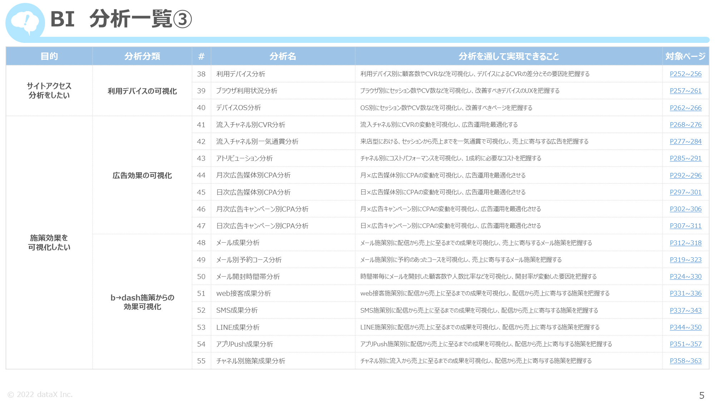Click row number 38

pos(201,74)
